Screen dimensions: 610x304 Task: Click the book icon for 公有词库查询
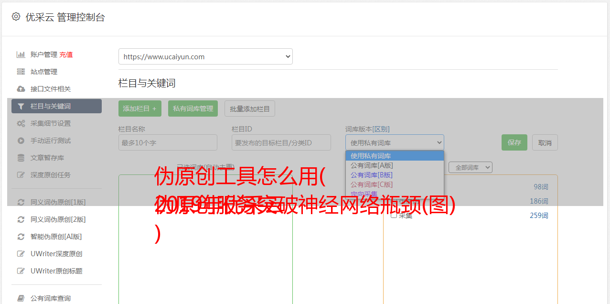tap(21, 298)
